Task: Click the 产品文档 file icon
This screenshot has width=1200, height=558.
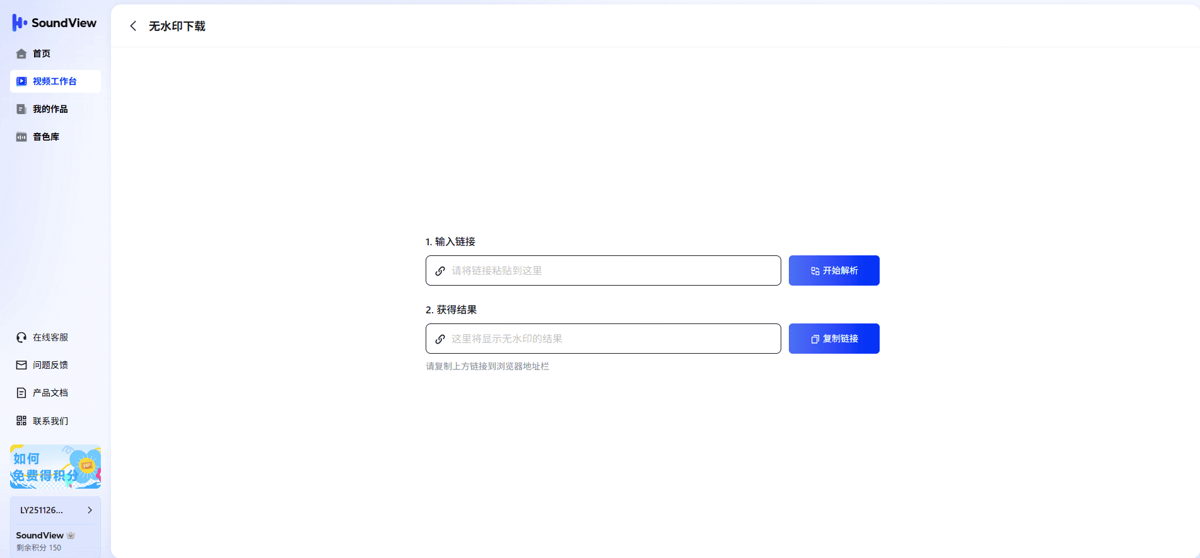Action: tap(21, 393)
